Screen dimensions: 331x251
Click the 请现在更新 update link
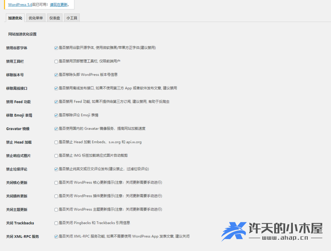[x=59, y=5]
